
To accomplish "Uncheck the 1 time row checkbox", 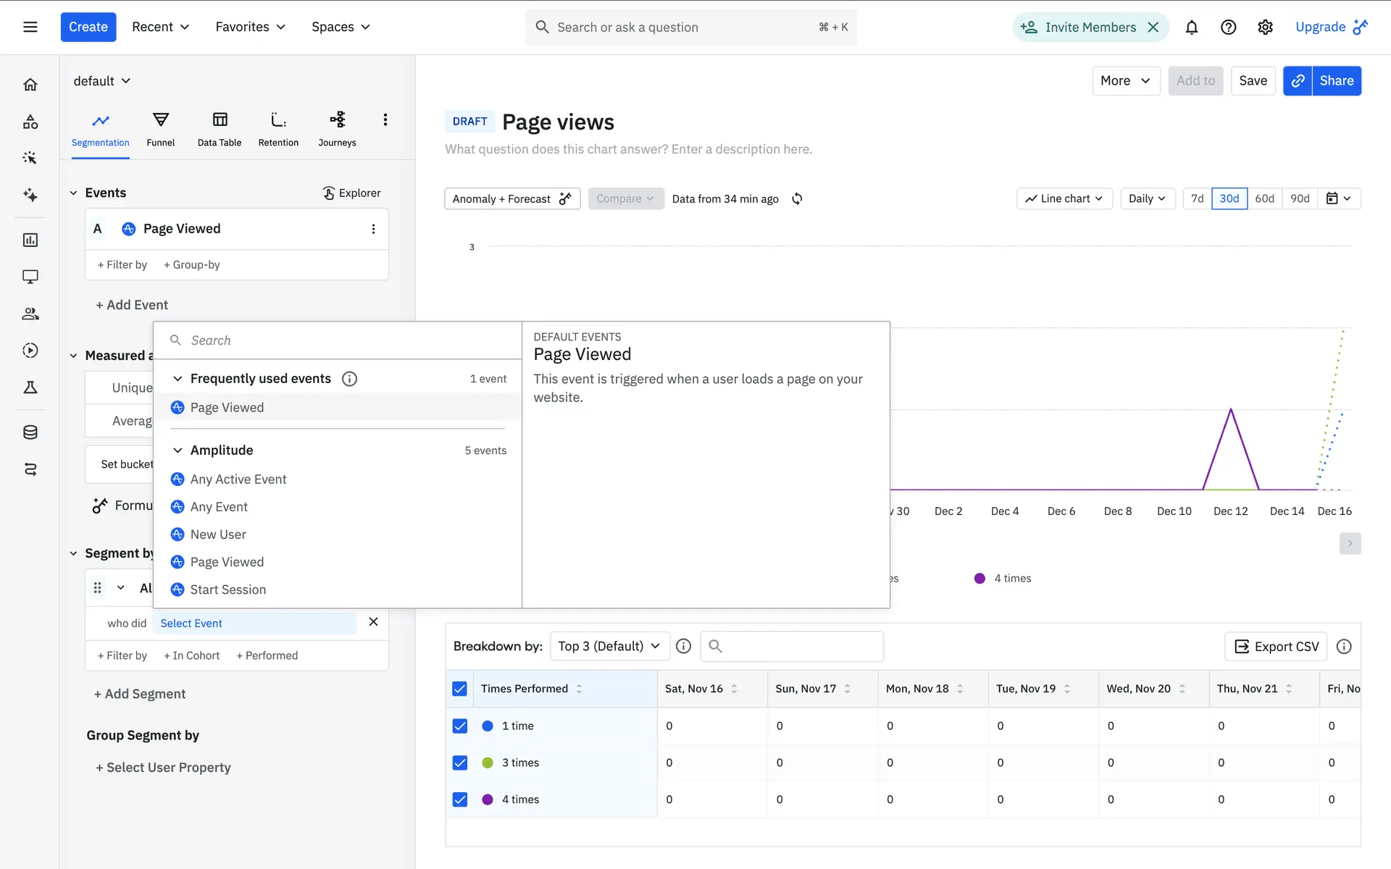I will [x=460, y=726].
